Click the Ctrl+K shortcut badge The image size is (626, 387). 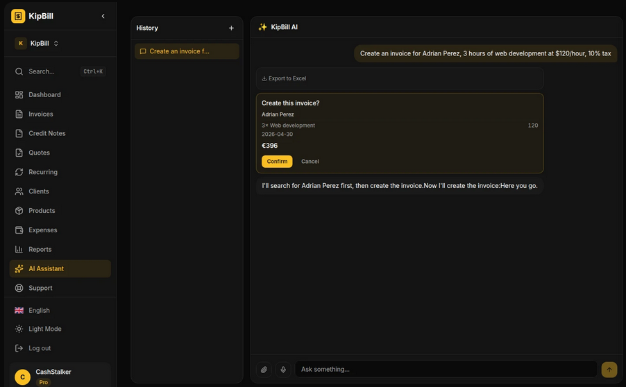coord(93,71)
